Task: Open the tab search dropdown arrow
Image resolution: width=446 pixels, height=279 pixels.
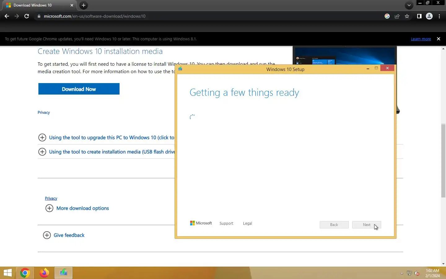Action: 409,5
